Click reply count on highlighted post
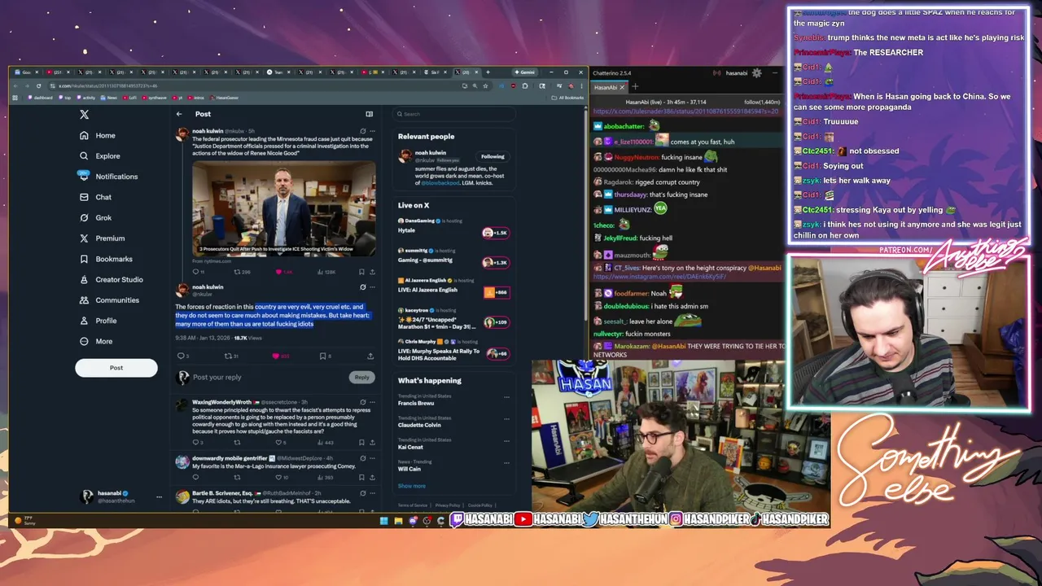Viewport: 1042px width, 586px height. 183,356
